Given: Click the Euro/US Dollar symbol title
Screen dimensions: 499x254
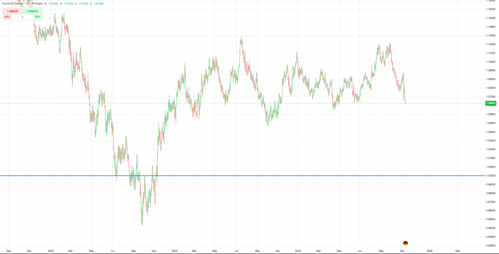Looking at the screenshot, I should pos(13,4).
